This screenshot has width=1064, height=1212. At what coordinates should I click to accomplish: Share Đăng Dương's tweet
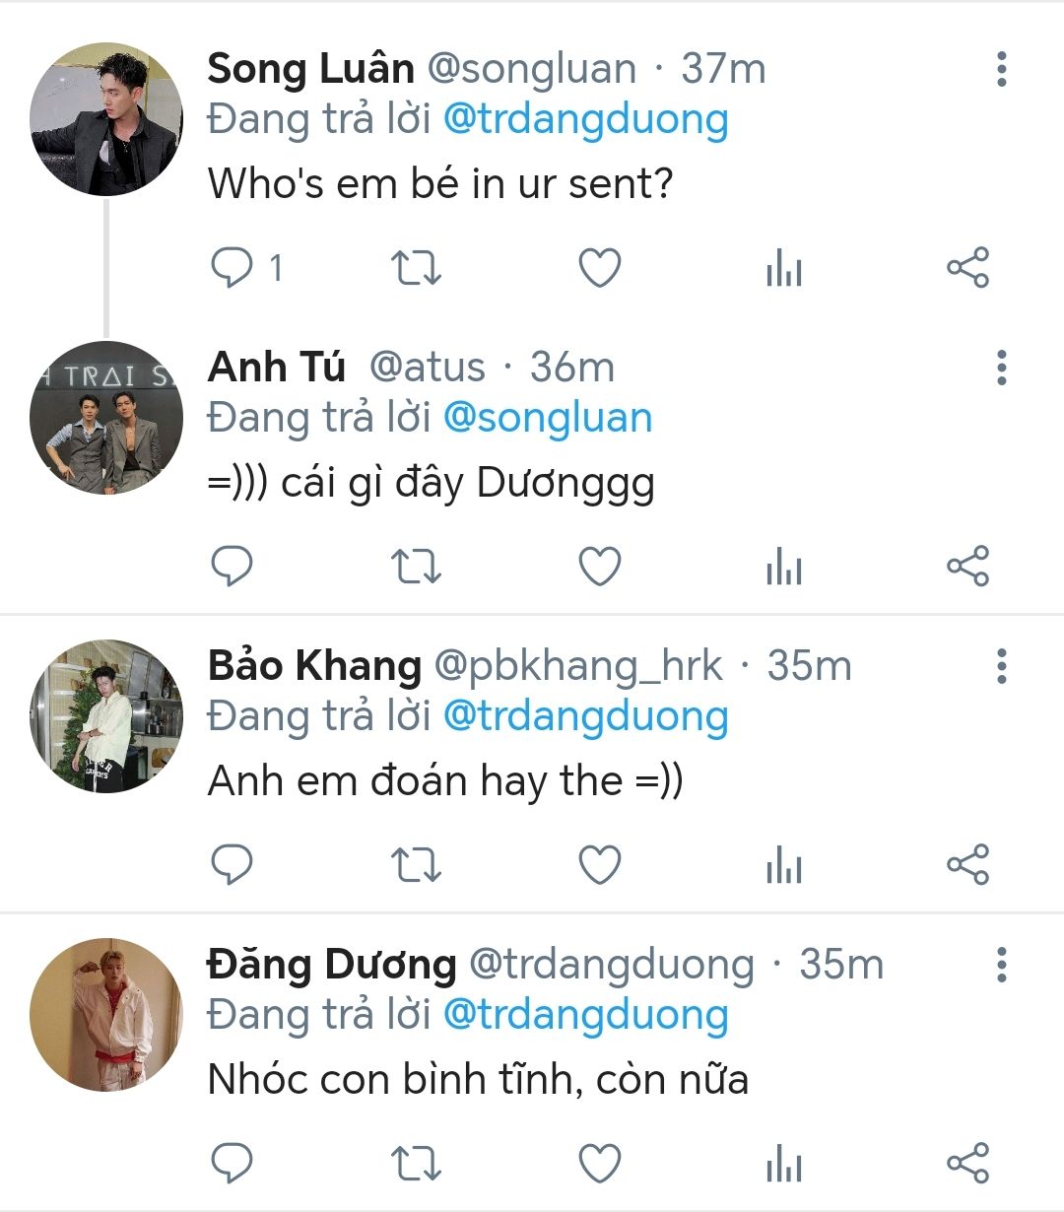(966, 1163)
